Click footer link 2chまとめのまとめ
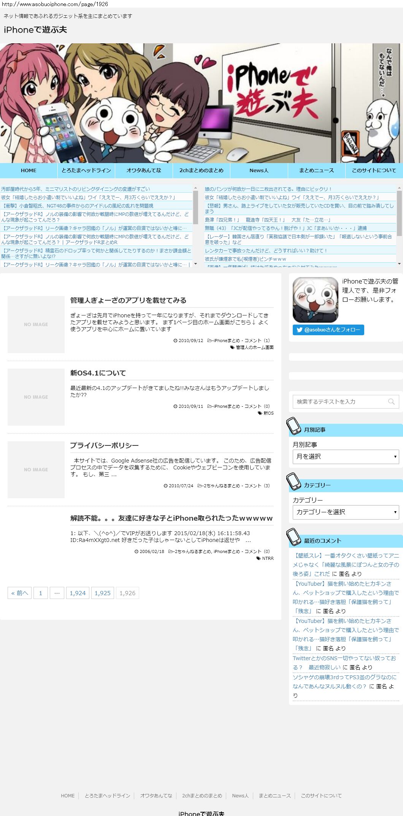Image resolution: width=403 pixels, height=816 pixels. point(202,795)
